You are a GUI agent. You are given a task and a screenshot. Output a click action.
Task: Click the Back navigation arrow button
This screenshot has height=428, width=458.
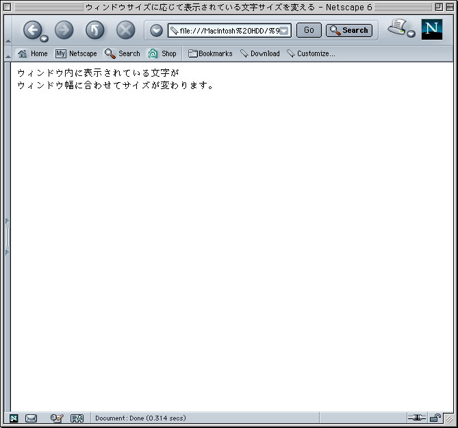coord(32,30)
